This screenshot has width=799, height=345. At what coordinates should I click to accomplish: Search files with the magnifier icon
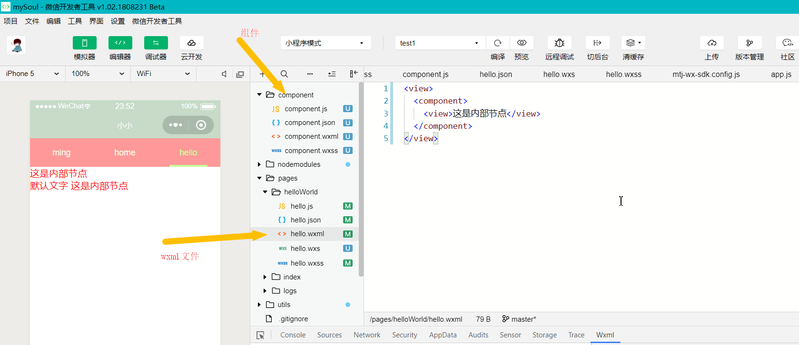[x=284, y=74]
